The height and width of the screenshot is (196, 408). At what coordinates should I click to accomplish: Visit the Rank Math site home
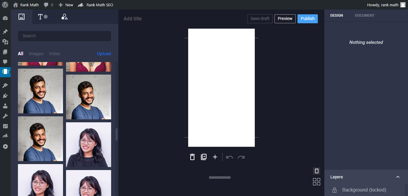(26, 5)
